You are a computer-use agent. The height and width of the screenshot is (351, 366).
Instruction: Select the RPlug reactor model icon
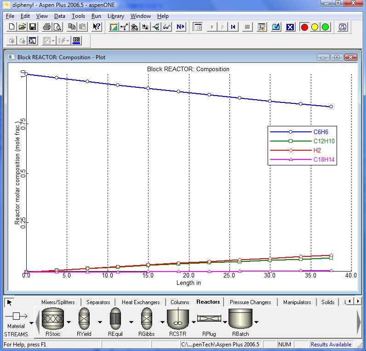point(209,318)
